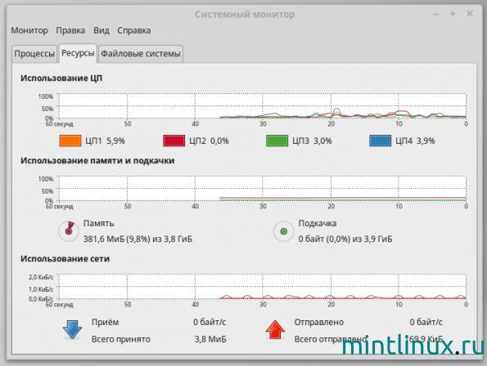
Task: Open the Справка menu
Action: pyautogui.click(x=134, y=30)
